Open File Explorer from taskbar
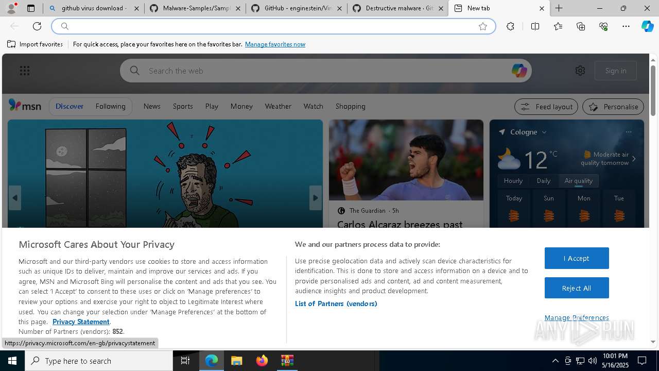 click(237, 361)
